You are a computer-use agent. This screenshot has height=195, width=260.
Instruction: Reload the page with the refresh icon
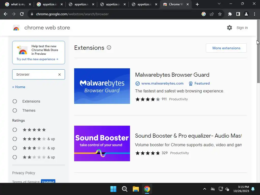coord(22,14)
